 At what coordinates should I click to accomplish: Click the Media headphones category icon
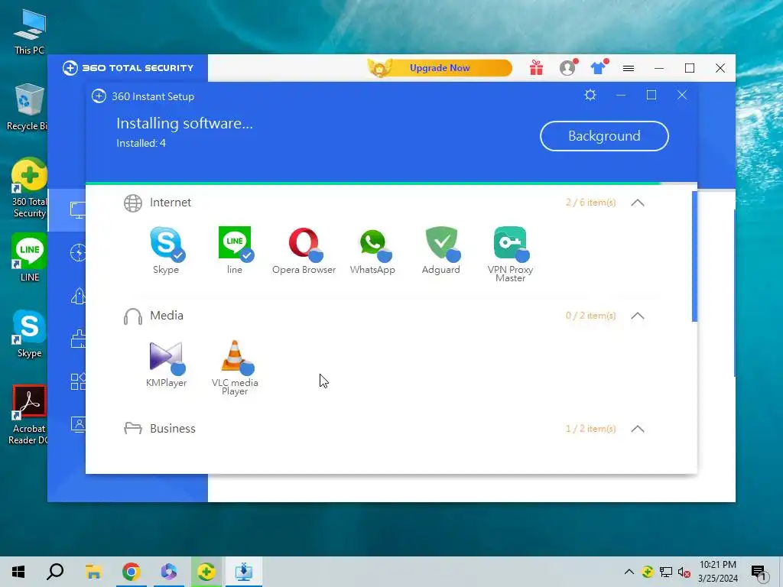point(133,316)
